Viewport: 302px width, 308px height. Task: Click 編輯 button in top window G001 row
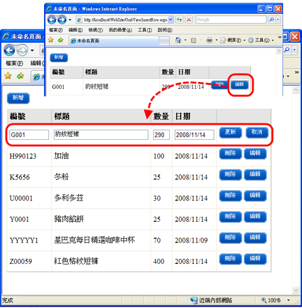point(240,85)
